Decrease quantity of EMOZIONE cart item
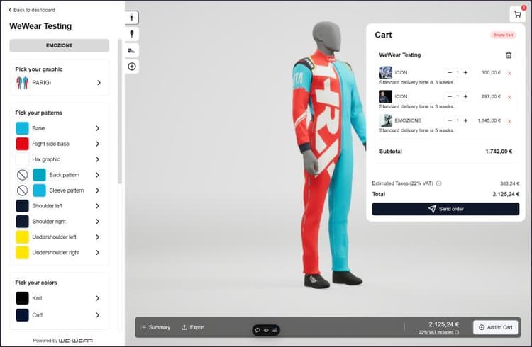This screenshot has width=532, height=347. coord(450,120)
